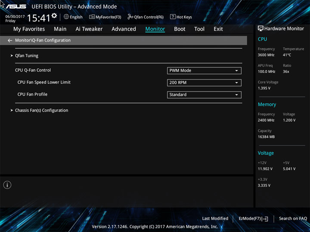Click the EzMode exit arrow icon
Image resolution: width=310 pixels, height=232 pixels.
click(265, 219)
